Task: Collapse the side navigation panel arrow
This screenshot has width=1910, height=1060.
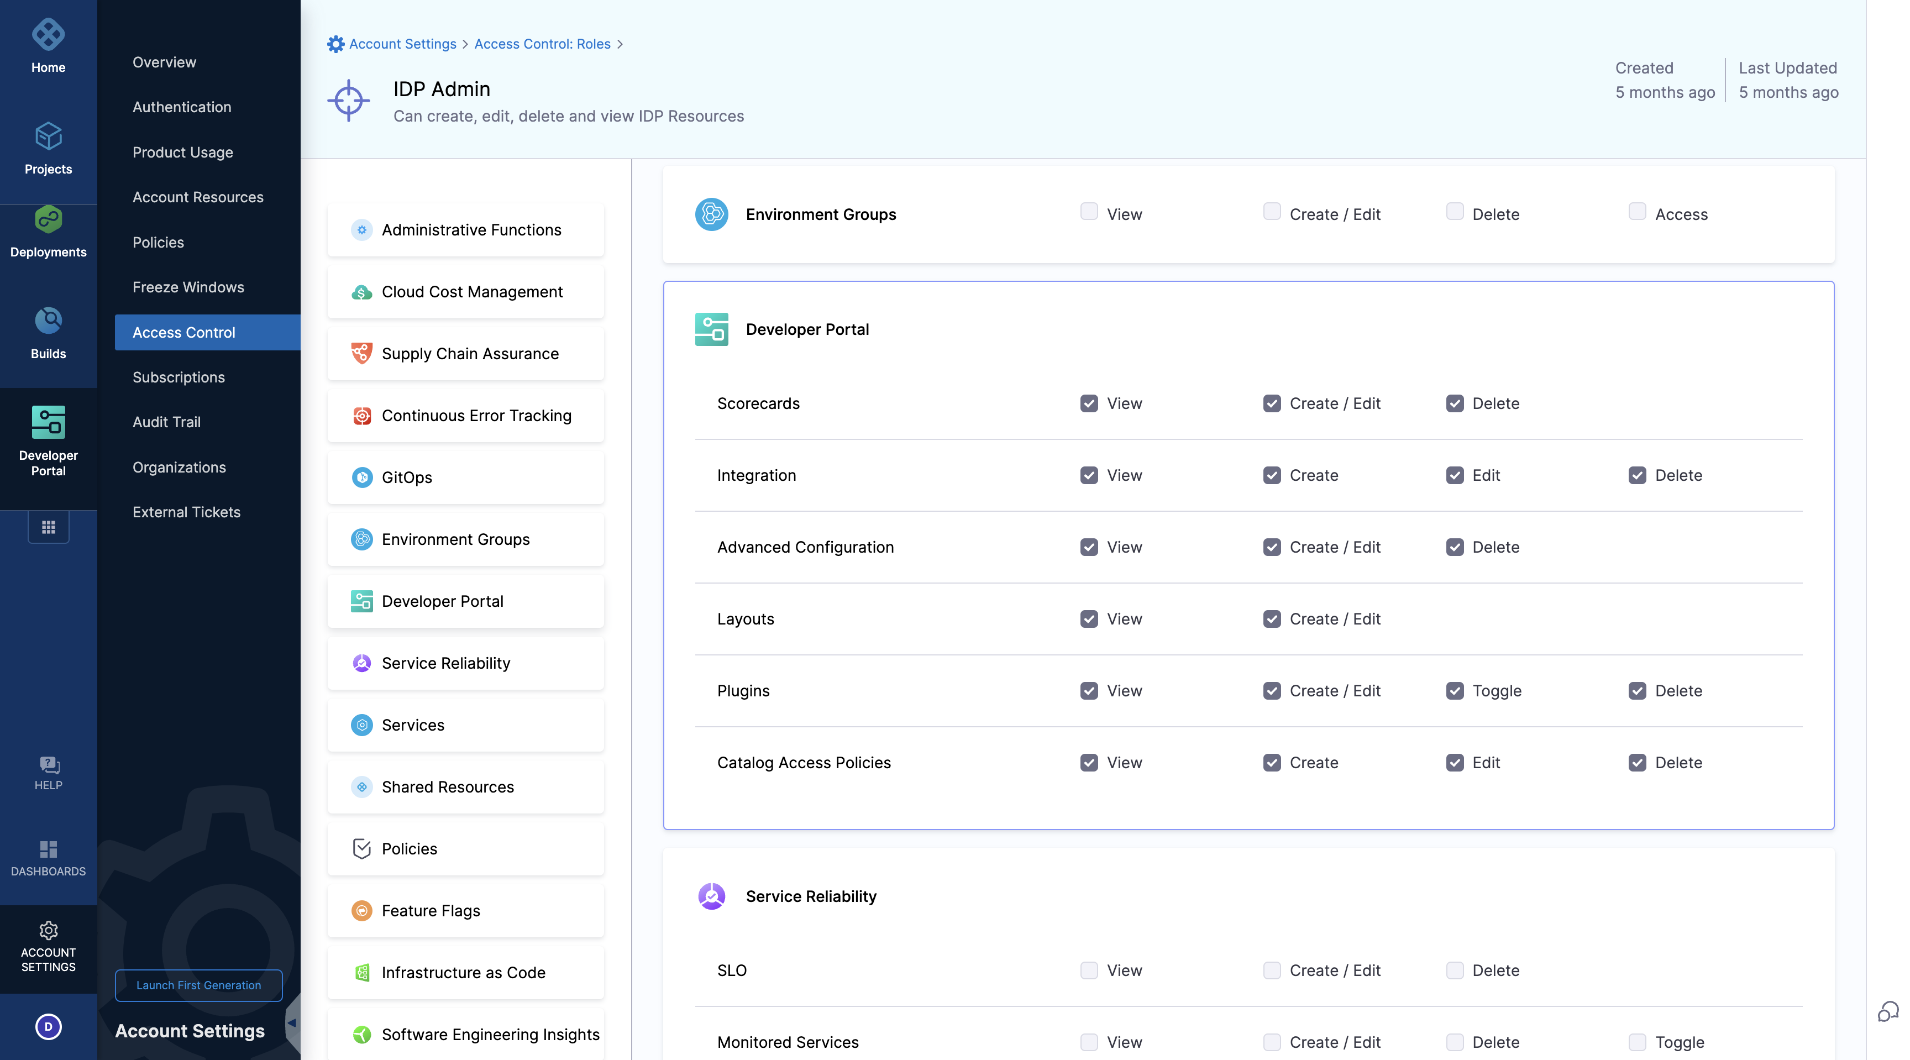Action: click(x=292, y=1023)
